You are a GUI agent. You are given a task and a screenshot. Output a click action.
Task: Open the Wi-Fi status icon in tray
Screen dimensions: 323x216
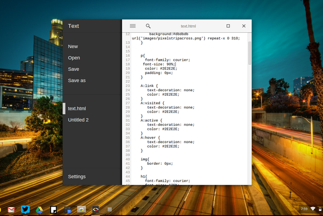pyautogui.click(x=313, y=209)
